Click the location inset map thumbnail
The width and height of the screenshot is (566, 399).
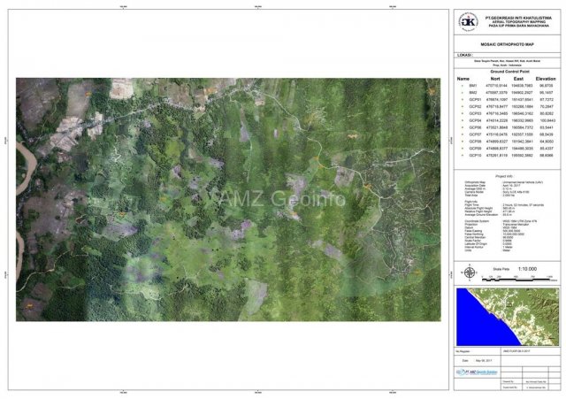tap(505, 315)
